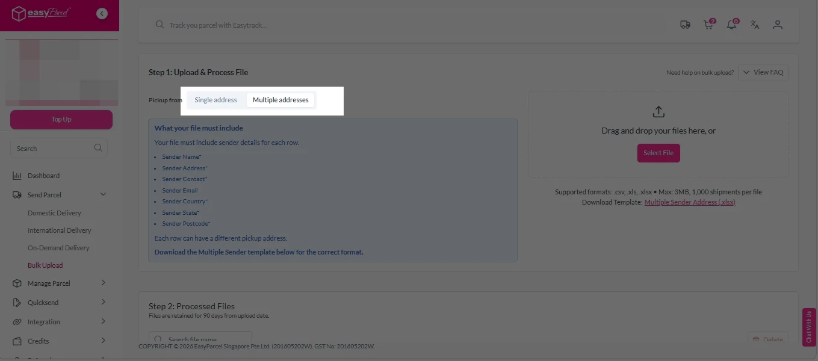Open International Delivery from the sidebar
Image resolution: width=818 pixels, height=361 pixels.
(59, 230)
